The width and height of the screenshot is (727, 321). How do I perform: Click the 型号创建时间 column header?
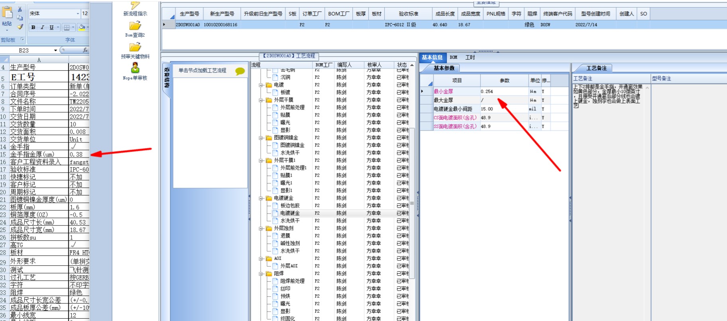(x=595, y=14)
